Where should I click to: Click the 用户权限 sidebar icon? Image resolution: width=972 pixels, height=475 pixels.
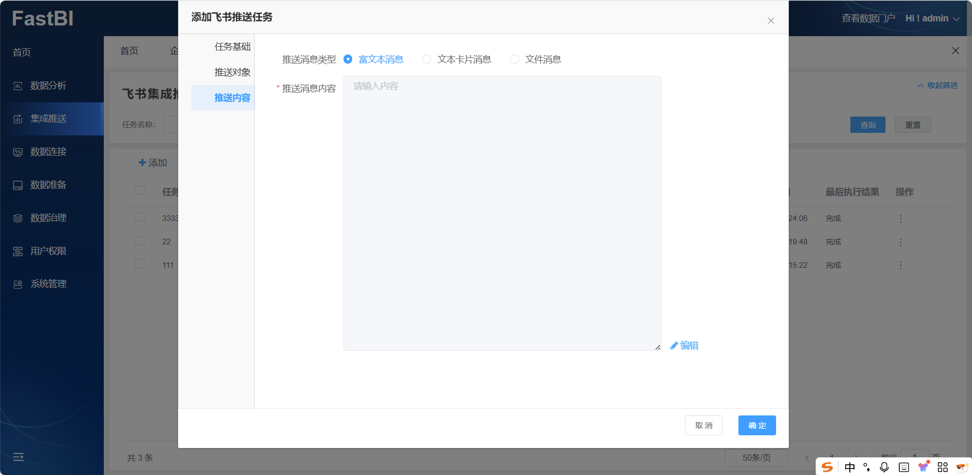[18, 252]
